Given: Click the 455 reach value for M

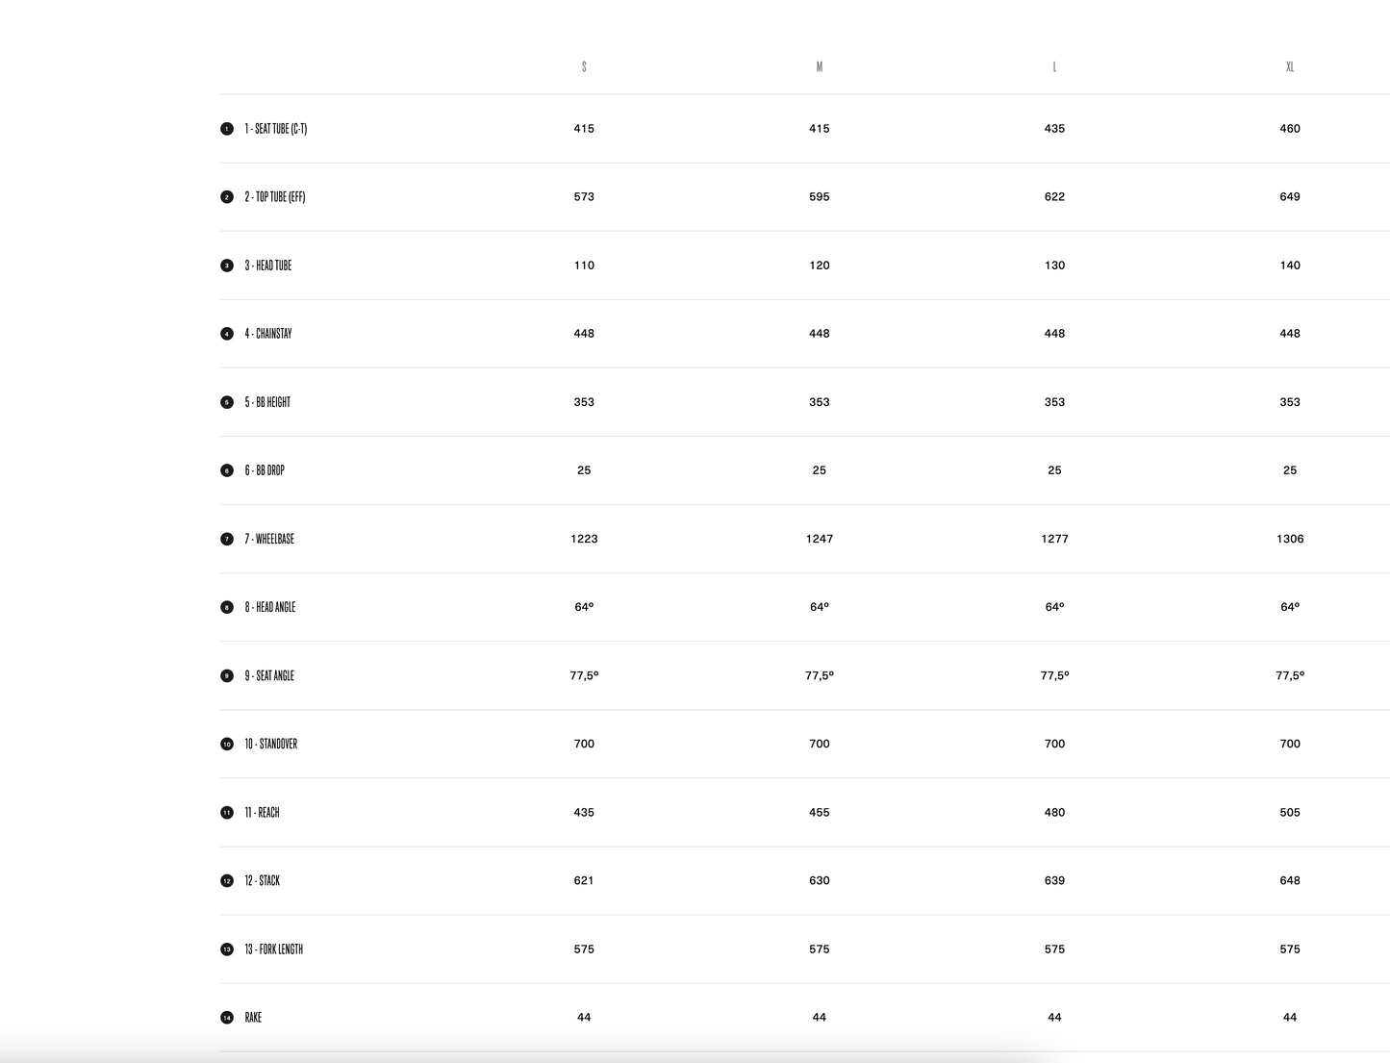Looking at the screenshot, I should click(820, 813).
